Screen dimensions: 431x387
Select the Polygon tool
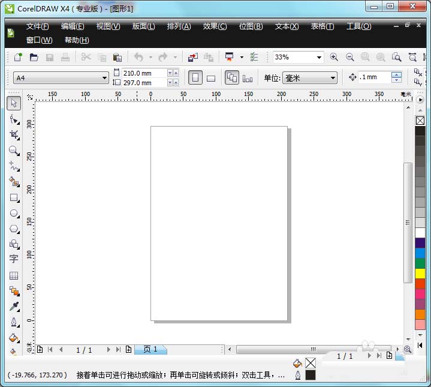click(14, 229)
